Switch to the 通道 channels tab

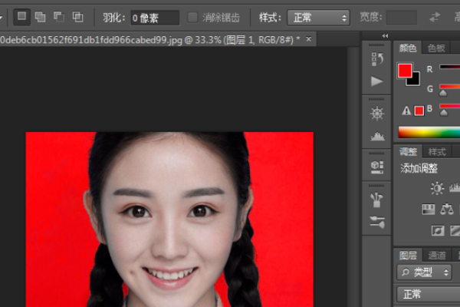436,255
